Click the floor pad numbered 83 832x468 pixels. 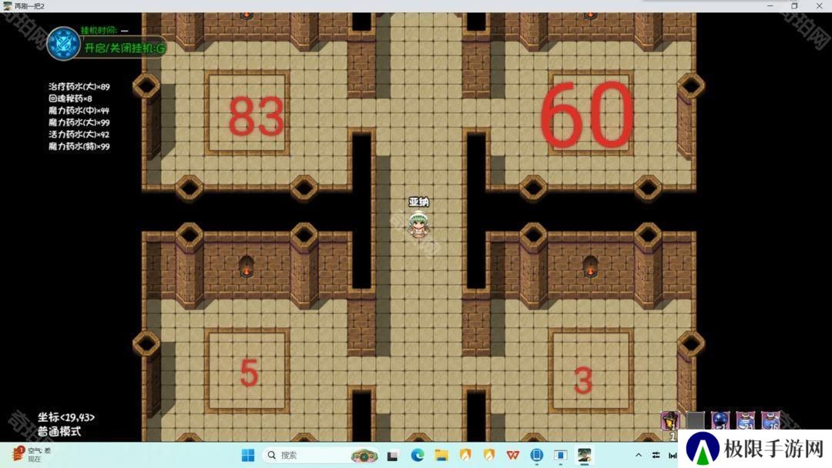(x=247, y=113)
